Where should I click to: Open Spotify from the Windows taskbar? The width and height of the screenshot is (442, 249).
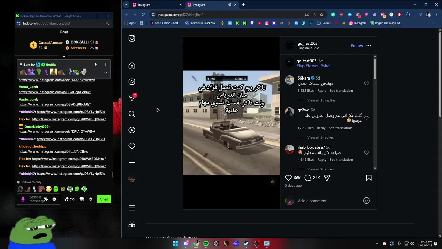click(206, 243)
